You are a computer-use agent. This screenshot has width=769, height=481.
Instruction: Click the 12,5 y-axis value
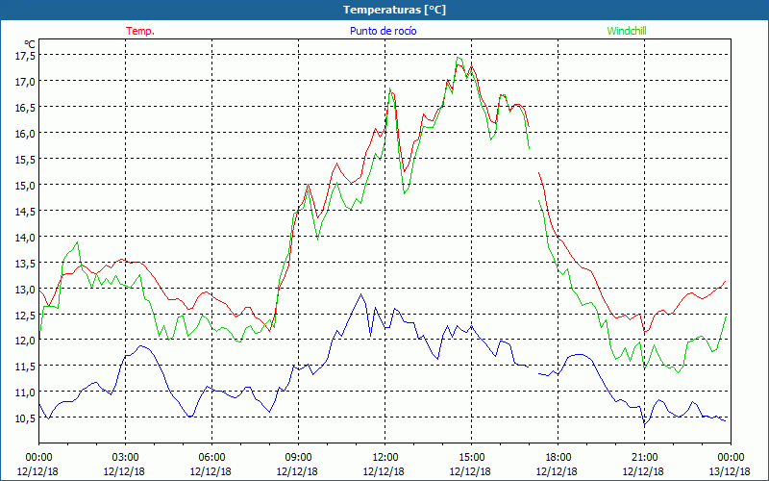pos(26,316)
